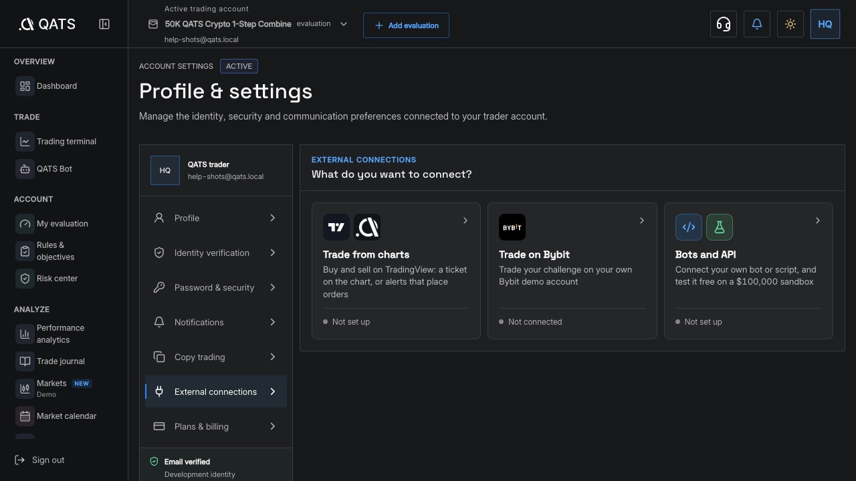Select Password & security settings
Image resolution: width=856 pixels, height=481 pixels.
click(216, 287)
